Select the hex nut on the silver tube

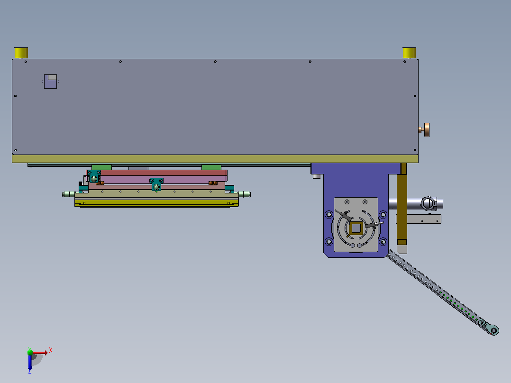(428, 203)
